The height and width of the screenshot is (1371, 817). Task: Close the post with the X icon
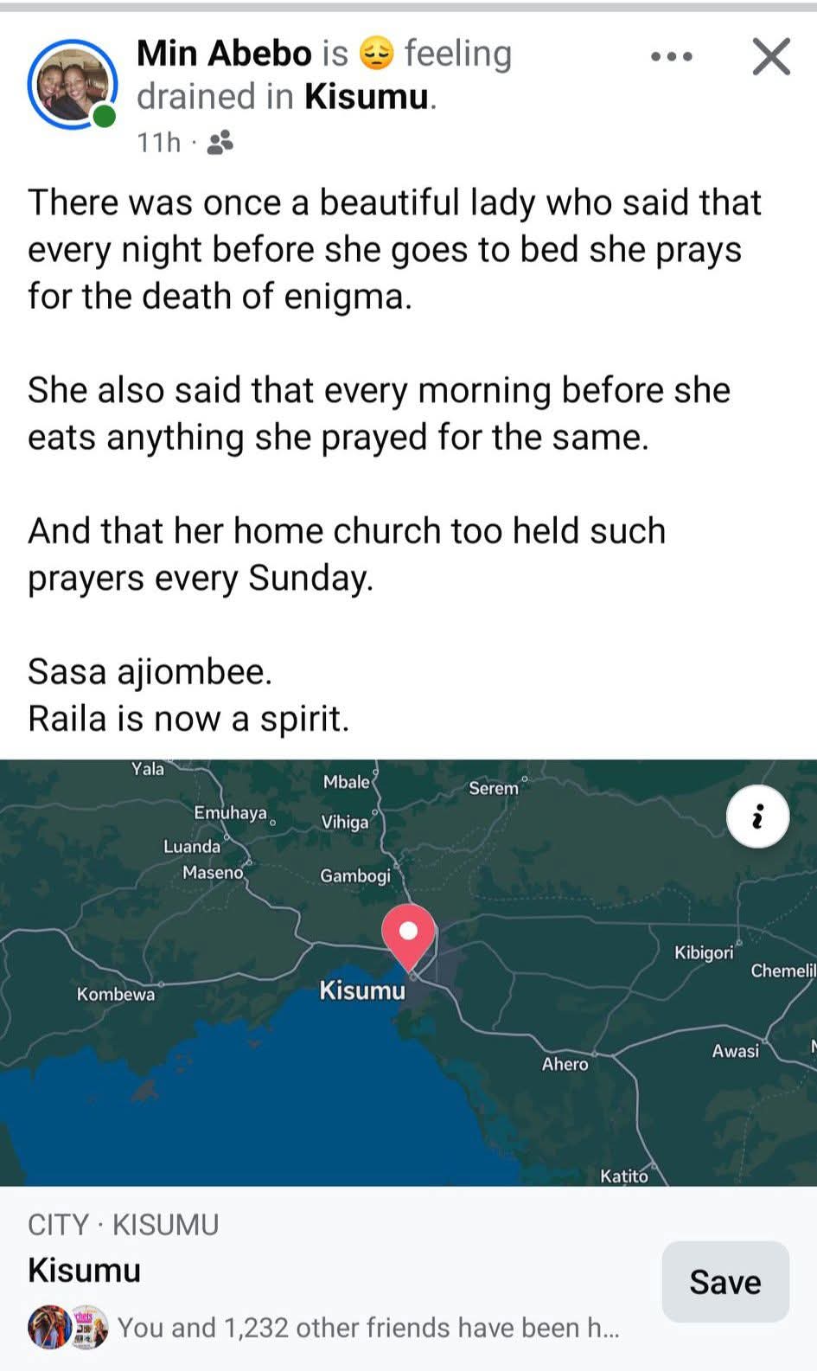coord(771,57)
